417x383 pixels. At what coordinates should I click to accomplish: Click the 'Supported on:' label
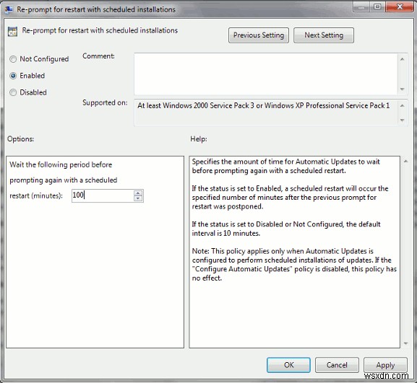click(x=105, y=102)
